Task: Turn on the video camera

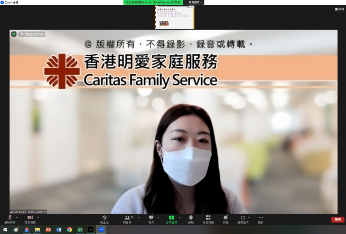Action: coord(30,219)
